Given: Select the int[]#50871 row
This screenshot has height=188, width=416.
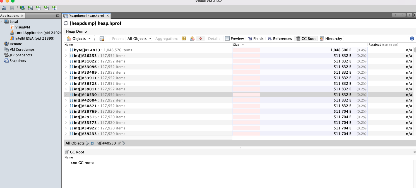Looking at the screenshot, I should coord(238,106).
